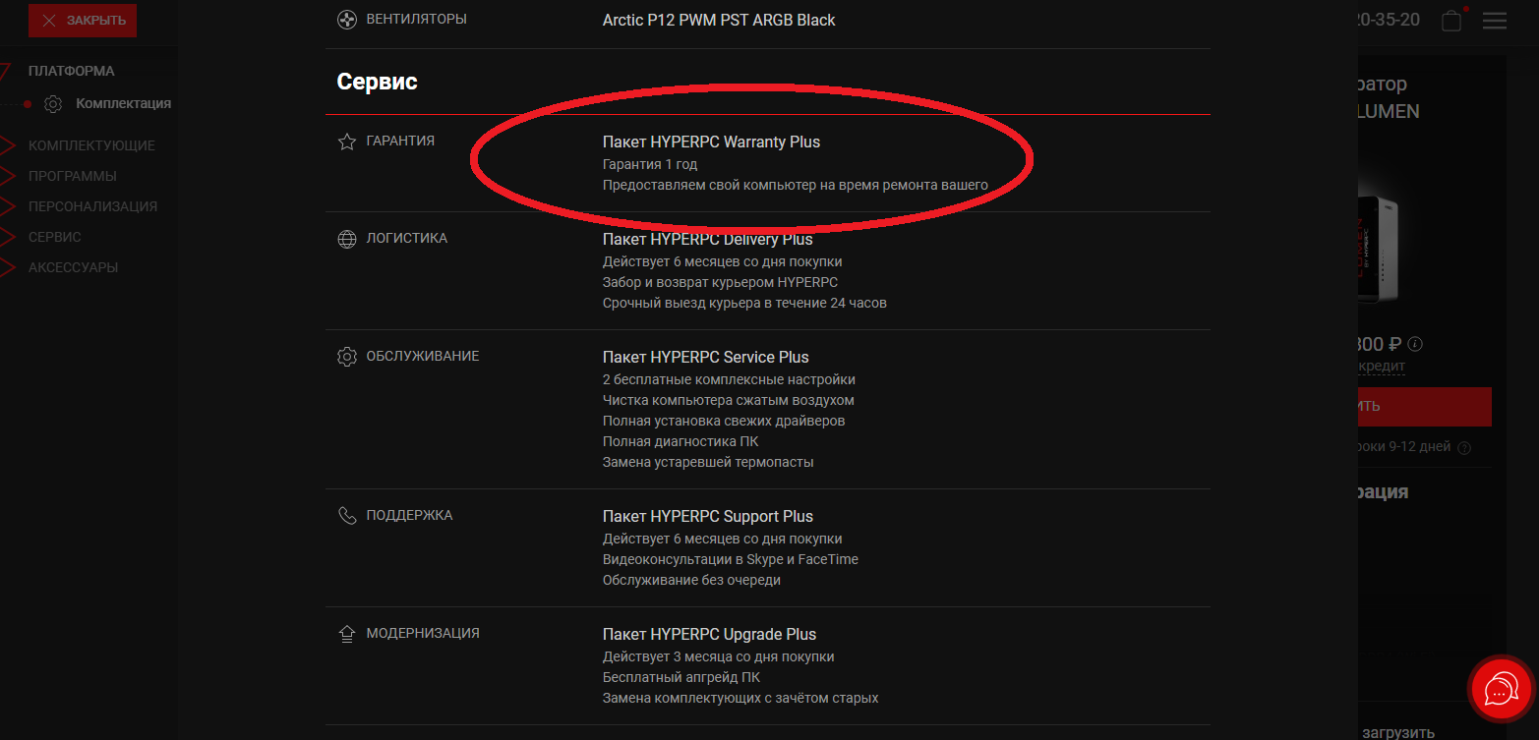Click the star icon beside ГАРАНТИЯ
Image resolution: width=1539 pixels, height=740 pixels.
tap(346, 142)
